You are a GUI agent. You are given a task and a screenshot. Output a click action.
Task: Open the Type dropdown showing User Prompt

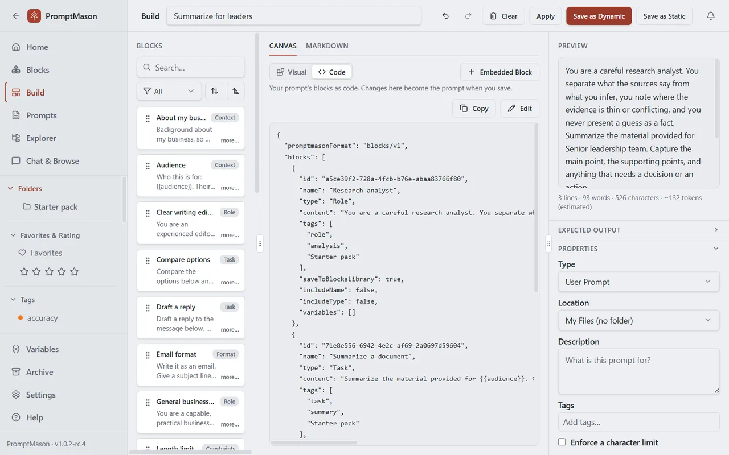(x=639, y=282)
